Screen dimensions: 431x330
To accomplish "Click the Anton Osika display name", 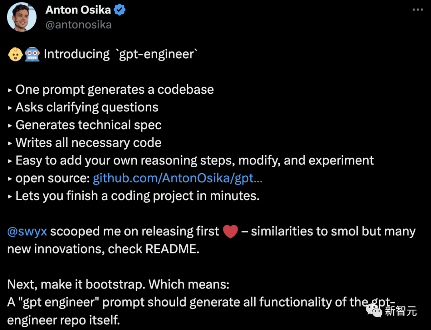I will [78, 10].
